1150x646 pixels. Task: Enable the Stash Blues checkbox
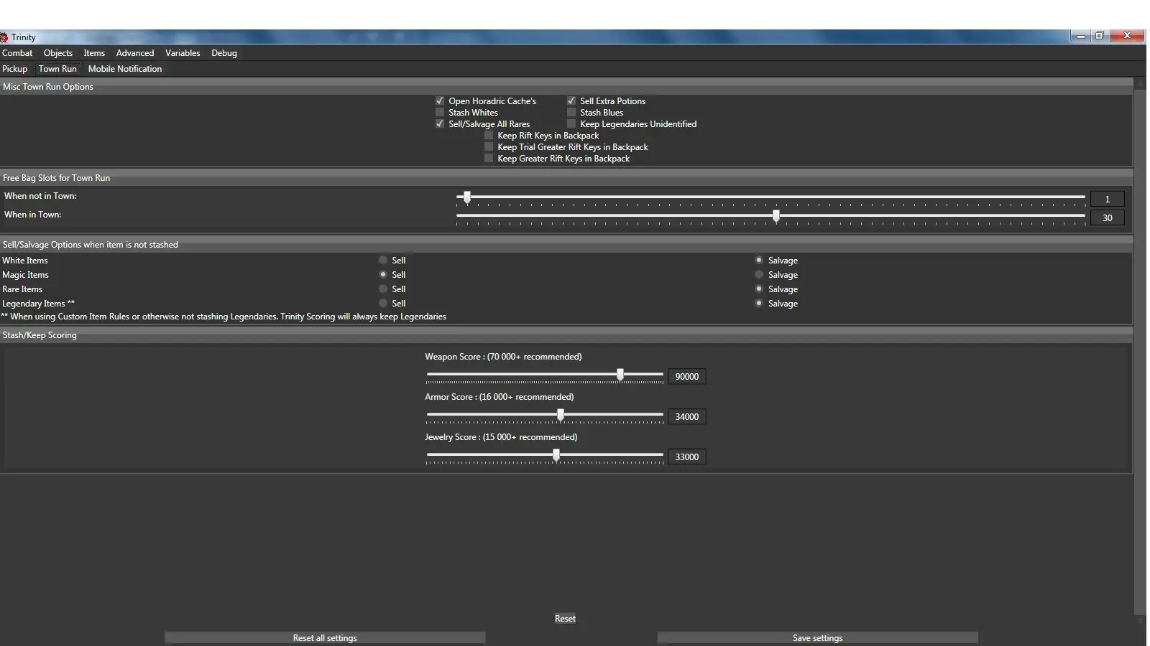(571, 113)
